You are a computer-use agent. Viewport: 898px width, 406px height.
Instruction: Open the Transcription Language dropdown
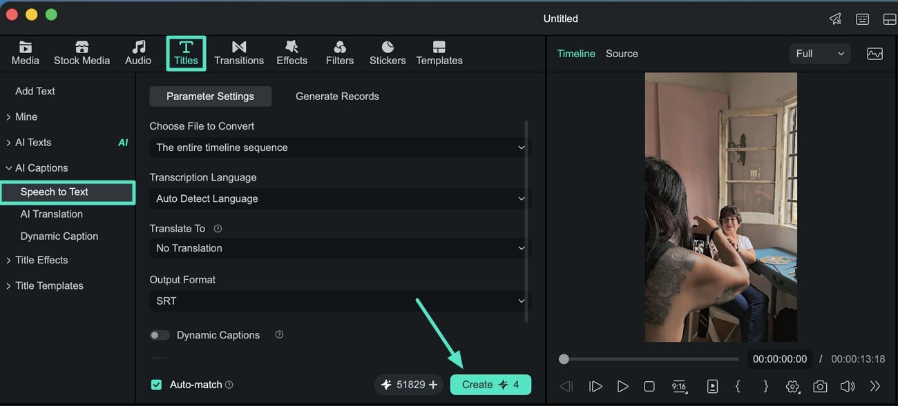pos(340,199)
